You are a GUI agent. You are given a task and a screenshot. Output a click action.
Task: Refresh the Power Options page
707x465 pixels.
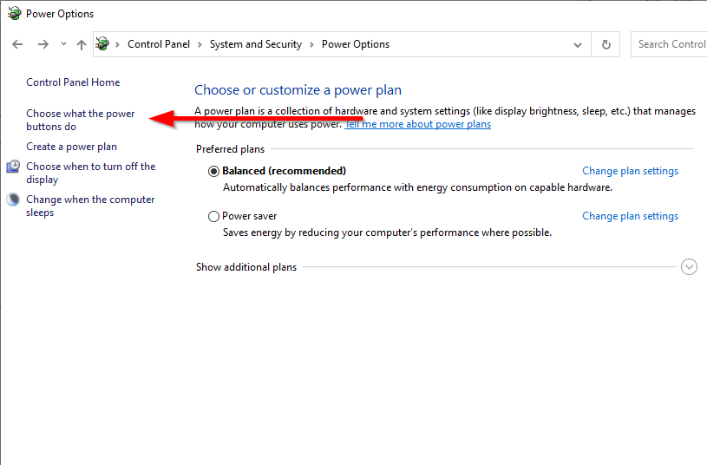point(606,44)
